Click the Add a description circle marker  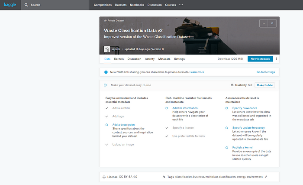106,125
